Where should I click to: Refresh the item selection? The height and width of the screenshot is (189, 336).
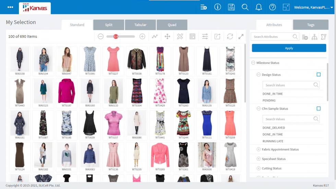[x=230, y=36]
